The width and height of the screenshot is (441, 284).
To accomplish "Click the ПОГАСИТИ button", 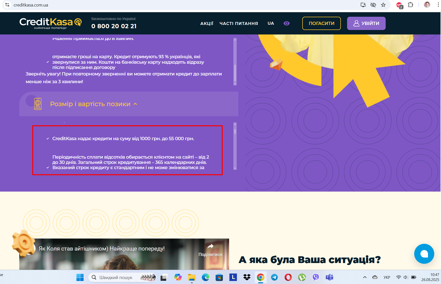I will [322, 23].
